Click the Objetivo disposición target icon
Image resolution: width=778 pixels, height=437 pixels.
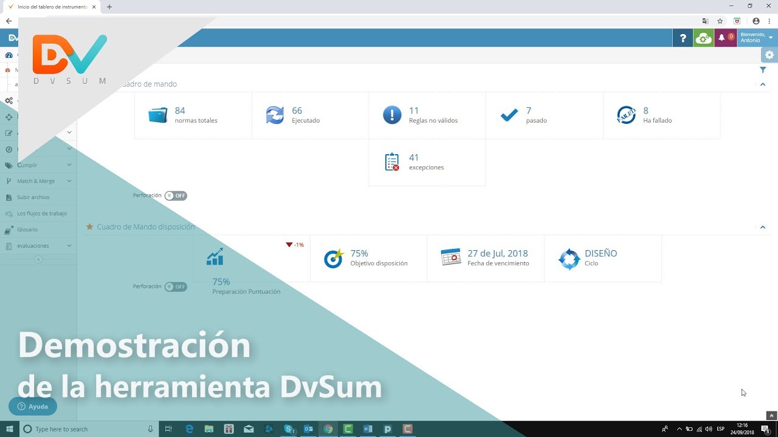[334, 258]
